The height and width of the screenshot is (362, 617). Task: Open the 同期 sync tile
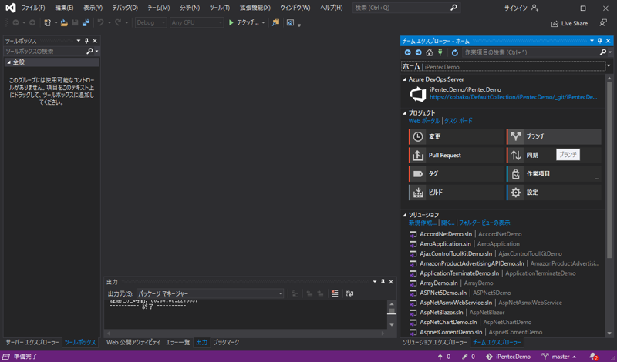tap(554, 156)
